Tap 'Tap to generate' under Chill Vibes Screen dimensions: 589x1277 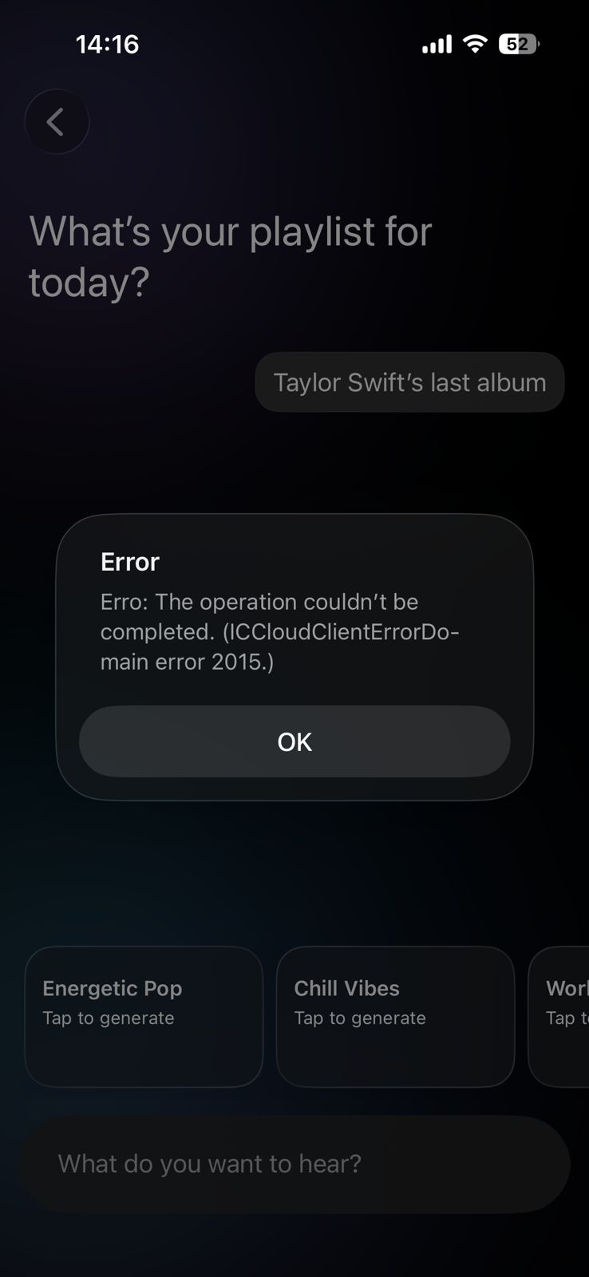[x=360, y=1018]
